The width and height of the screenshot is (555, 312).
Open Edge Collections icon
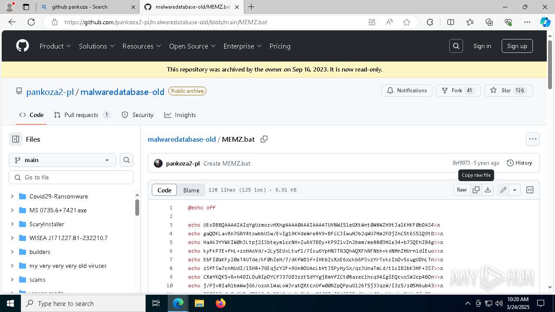[x=489, y=22]
